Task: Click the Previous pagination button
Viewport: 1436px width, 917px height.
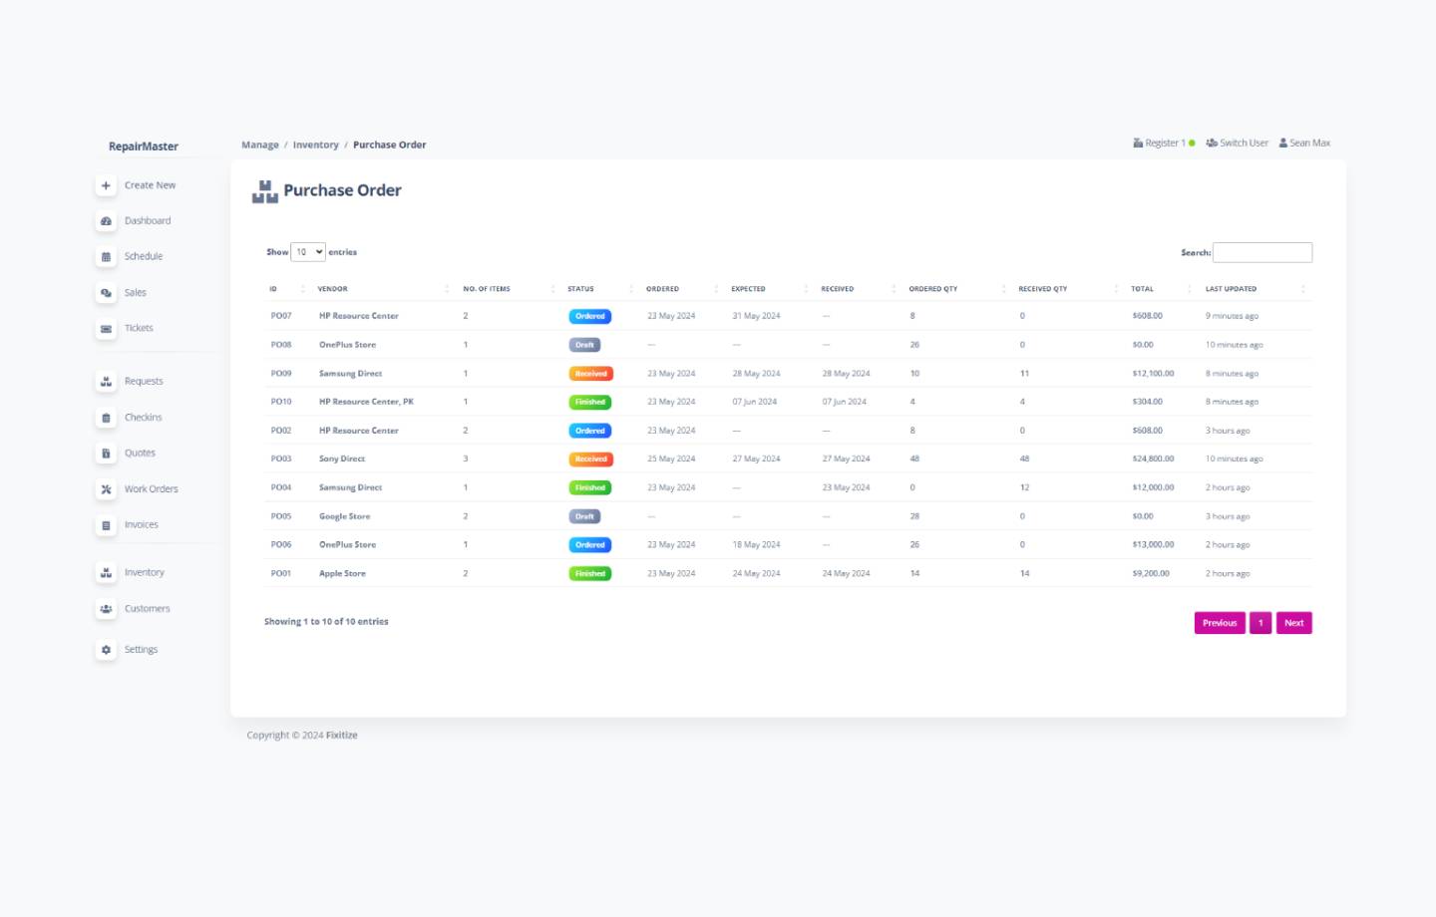Action: 1219,623
